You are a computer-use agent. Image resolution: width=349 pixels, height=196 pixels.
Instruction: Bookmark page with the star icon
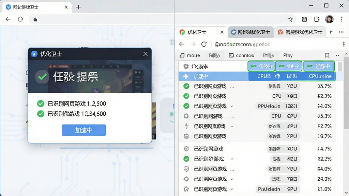(x=290, y=19)
